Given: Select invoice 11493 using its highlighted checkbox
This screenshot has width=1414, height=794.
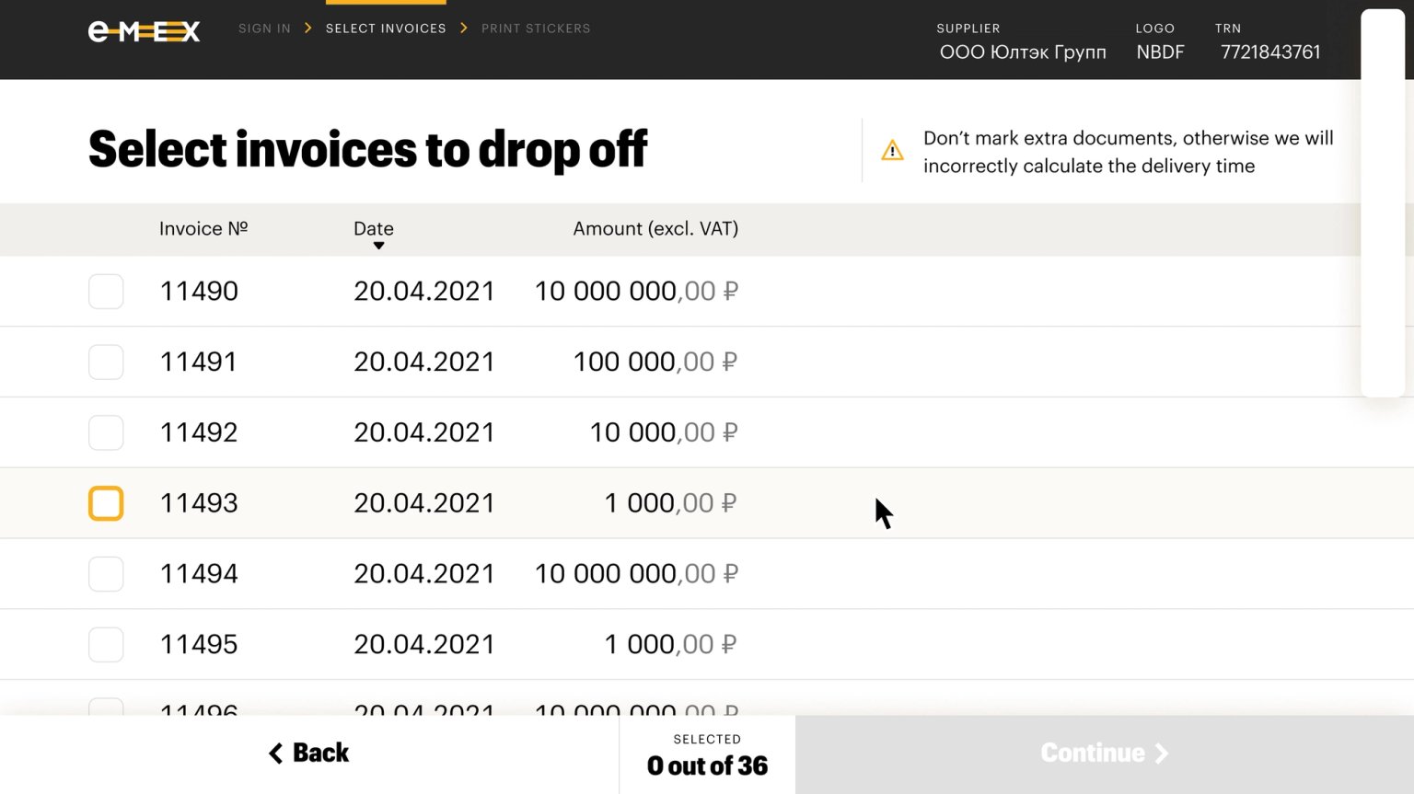Looking at the screenshot, I should click(x=106, y=503).
